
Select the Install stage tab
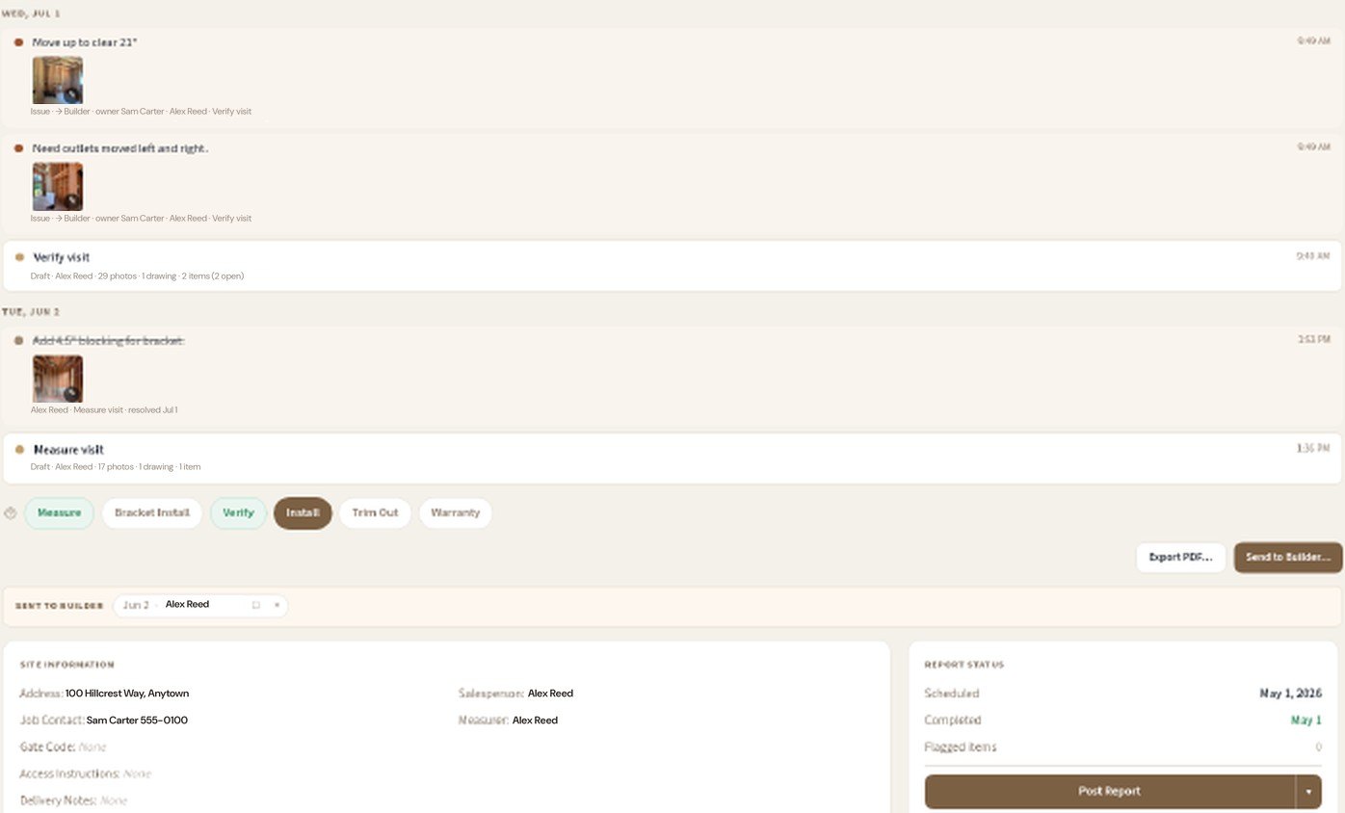click(303, 513)
